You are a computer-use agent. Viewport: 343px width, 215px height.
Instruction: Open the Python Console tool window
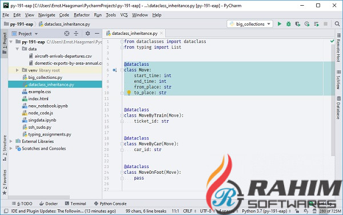click(x=110, y=204)
